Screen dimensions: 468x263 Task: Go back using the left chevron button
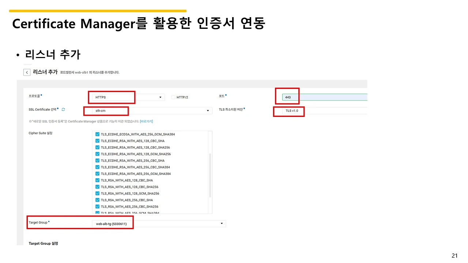27,72
